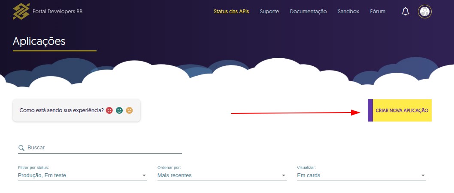
Task: Rate experience with green happy face
Action: (119, 110)
